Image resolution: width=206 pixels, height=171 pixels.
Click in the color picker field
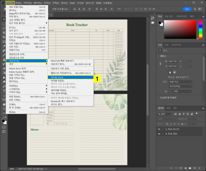coord(180,30)
